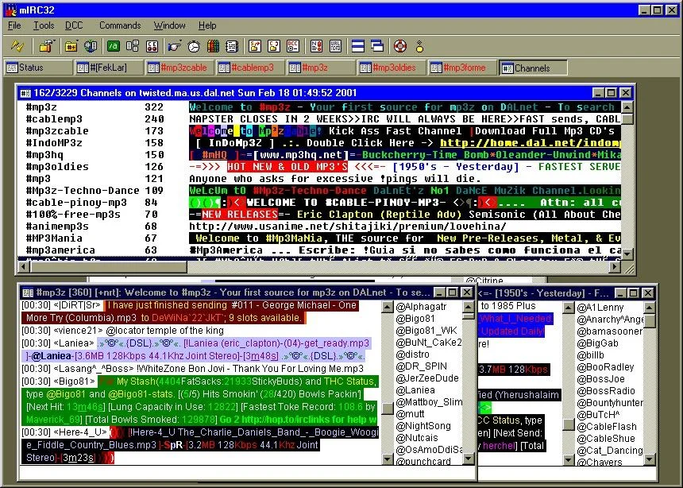Viewport: 683px width, 488px height.
Task: Open the DCC Send icon
Action: [x=254, y=45]
